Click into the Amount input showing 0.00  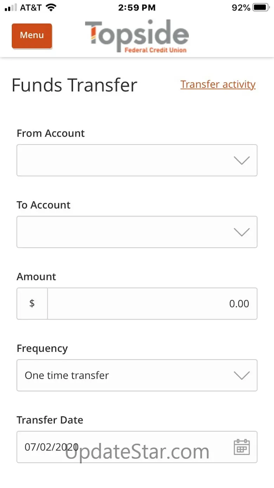(x=152, y=303)
